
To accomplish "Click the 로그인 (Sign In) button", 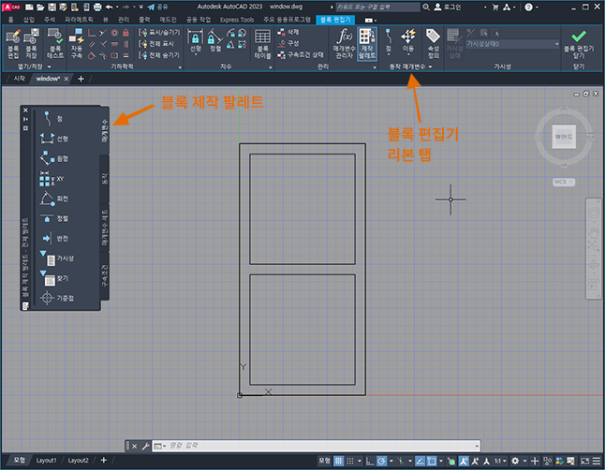I will (448, 7).
